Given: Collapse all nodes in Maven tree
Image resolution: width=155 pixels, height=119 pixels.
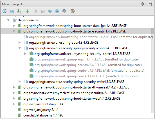Looking at the screenshot, I should [x=64, y=11].
